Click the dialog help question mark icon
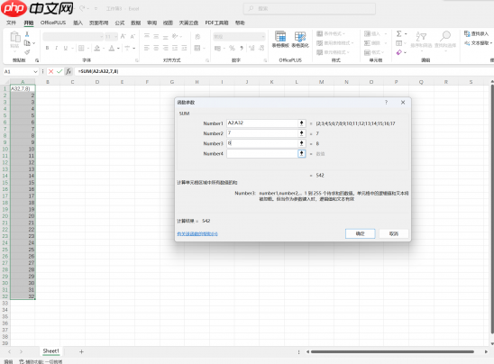This screenshot has width=494, height=364. coord(386,103)
